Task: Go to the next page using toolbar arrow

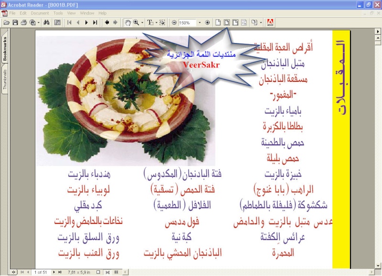Action: 86,22
